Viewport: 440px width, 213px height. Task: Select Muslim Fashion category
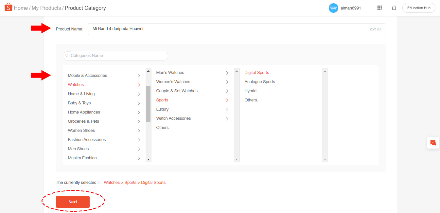click(x=82, y=158)
